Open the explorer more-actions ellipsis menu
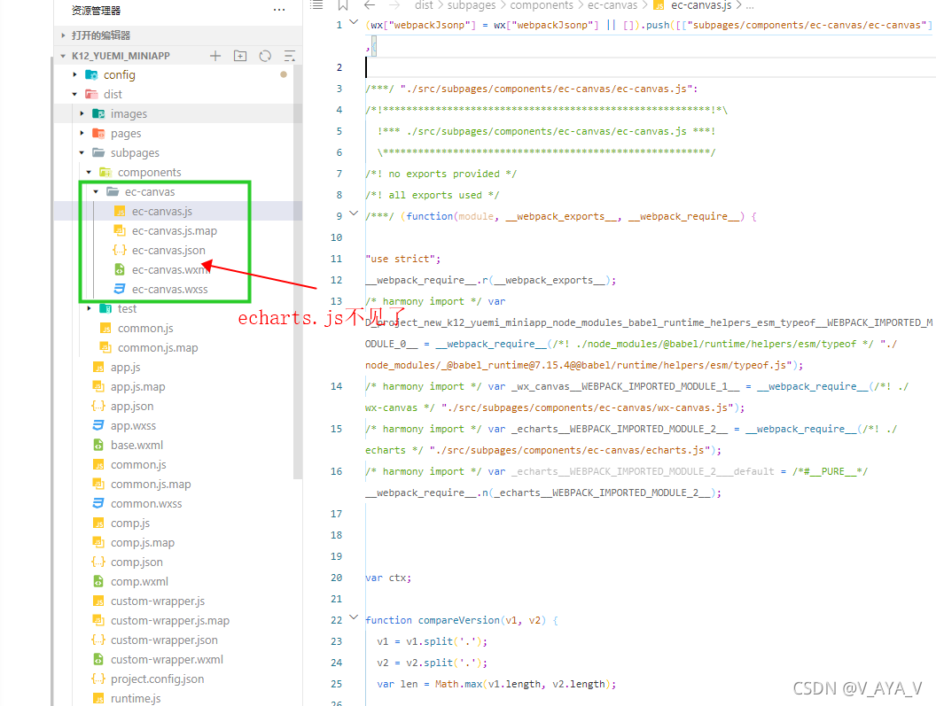936x706 pixels. [x=279, y=10]
